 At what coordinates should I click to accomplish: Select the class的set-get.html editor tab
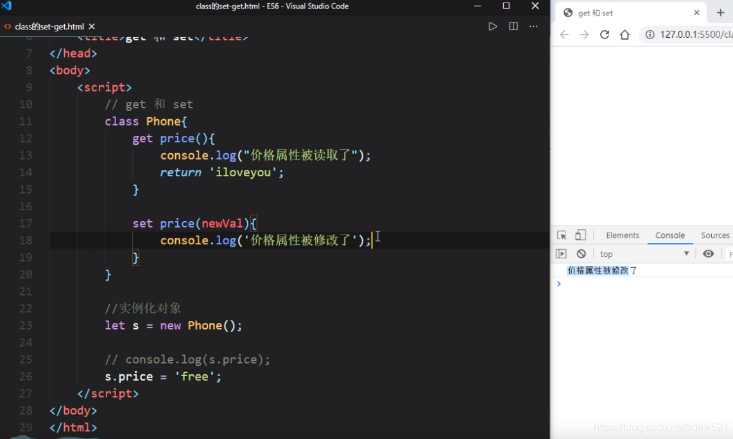click(x=49, y=26)
